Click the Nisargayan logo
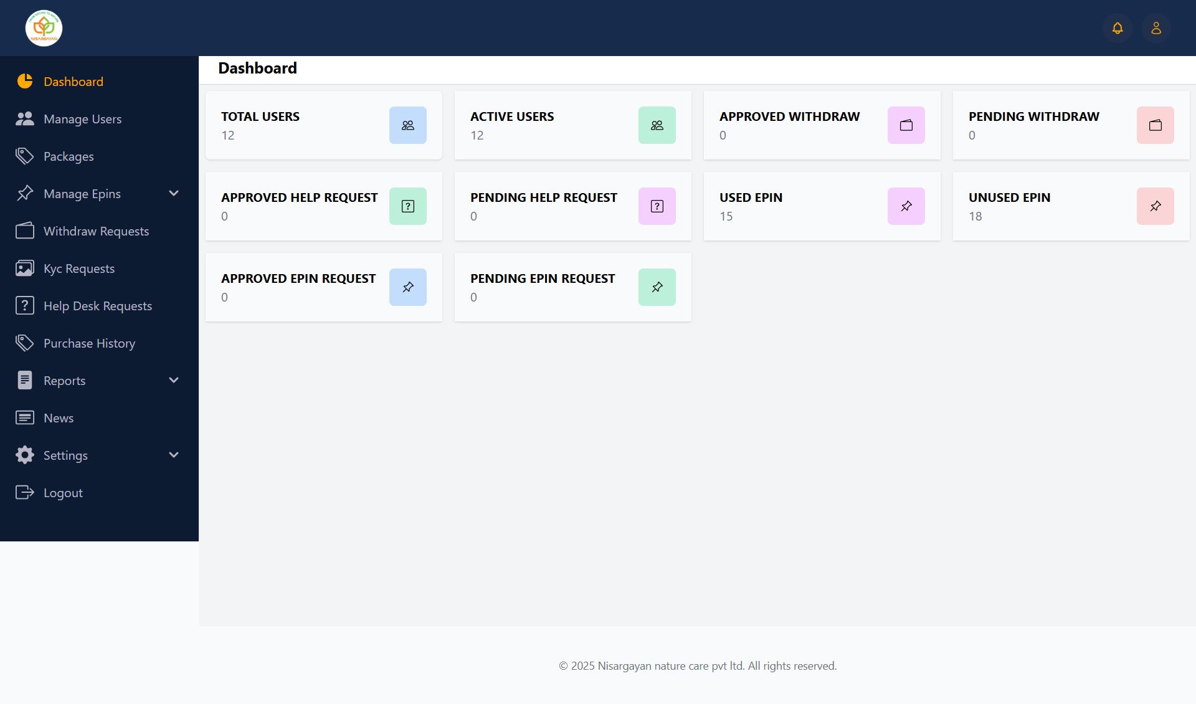1196x704 pixels. click(x=44, y=28)
